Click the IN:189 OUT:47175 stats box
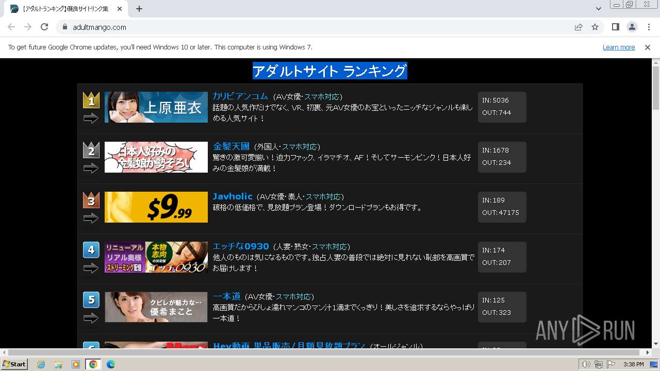Viewport: 660px width, 371px height. pyautogui.click(x=502, y=207)
